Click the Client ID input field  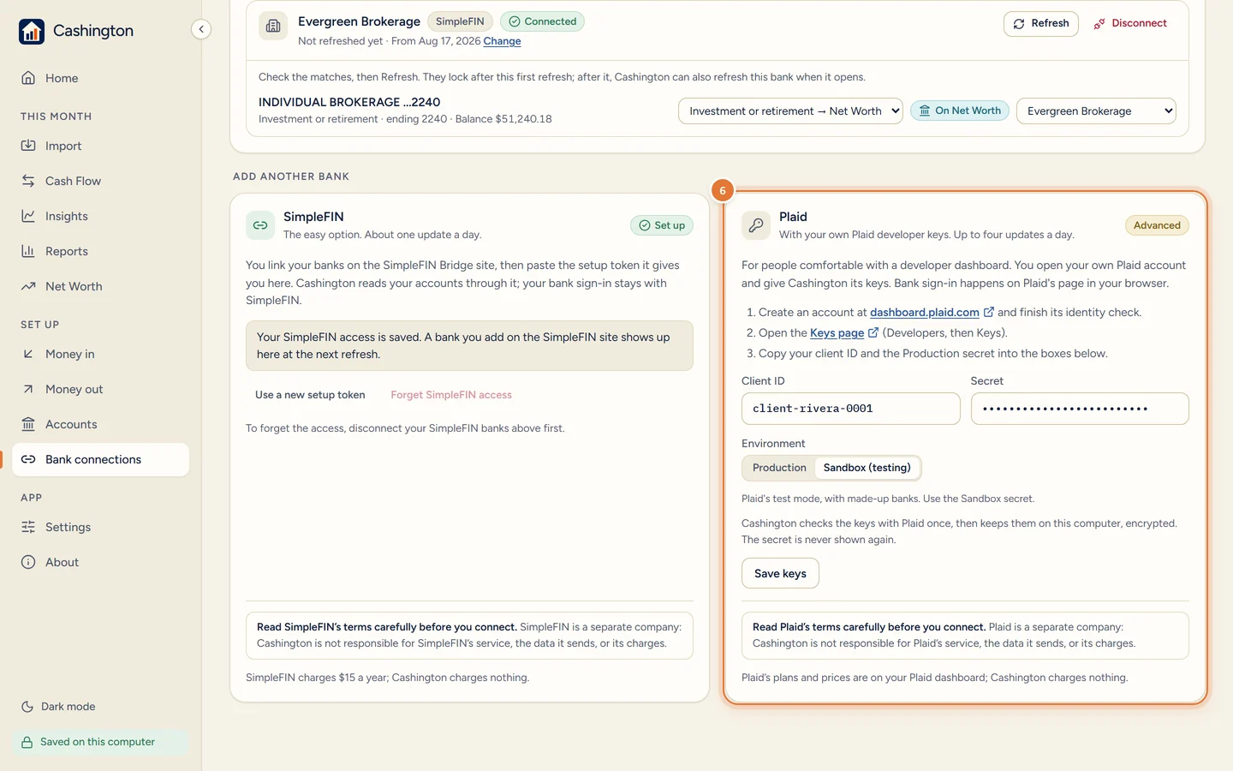850,409
